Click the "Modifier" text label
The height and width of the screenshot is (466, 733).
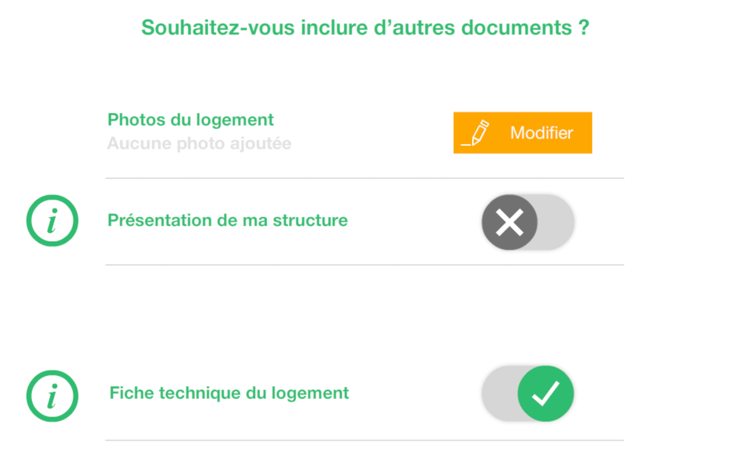pyautogui.click(x=542, y=133)
